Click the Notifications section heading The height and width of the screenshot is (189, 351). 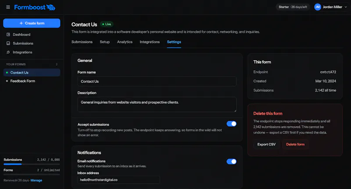89,153
